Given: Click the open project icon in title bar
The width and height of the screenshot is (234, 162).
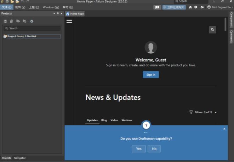Looking at the screenshot, I should pos(17,1).
